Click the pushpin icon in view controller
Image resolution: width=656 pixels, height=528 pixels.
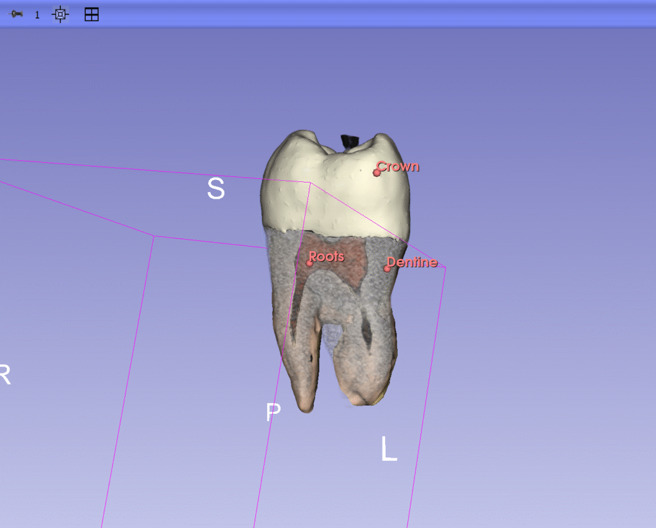tap(17, 14)
